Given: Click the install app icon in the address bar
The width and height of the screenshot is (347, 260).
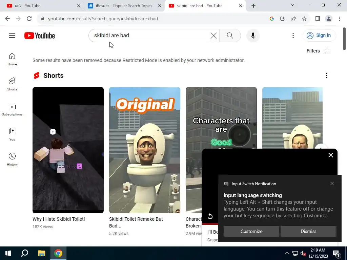Looking at the screenshot, I should tap(283, 19).
